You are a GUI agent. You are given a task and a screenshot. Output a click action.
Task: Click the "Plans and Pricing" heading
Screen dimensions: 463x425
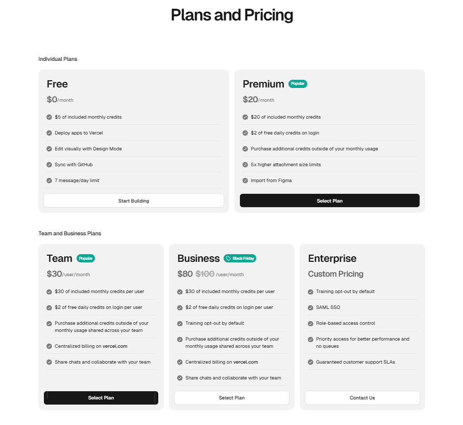pyautogui.click(x=231, y=15)
